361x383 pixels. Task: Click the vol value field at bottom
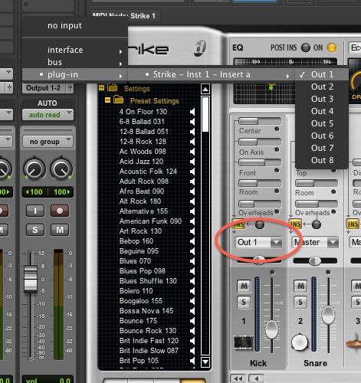[x=48, y=380]
